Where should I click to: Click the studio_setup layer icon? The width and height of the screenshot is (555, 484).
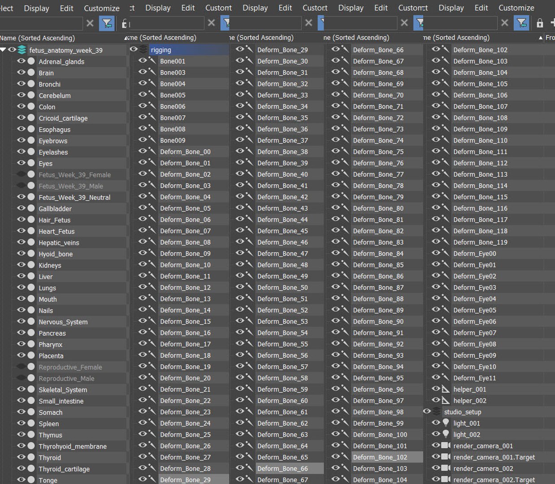[437, 411]
